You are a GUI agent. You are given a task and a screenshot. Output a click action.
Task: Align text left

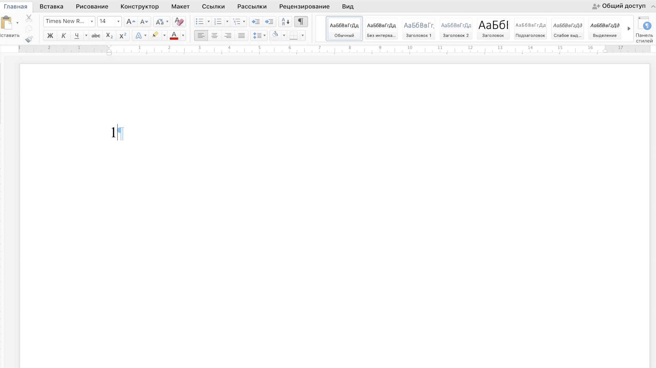[201, 35]
